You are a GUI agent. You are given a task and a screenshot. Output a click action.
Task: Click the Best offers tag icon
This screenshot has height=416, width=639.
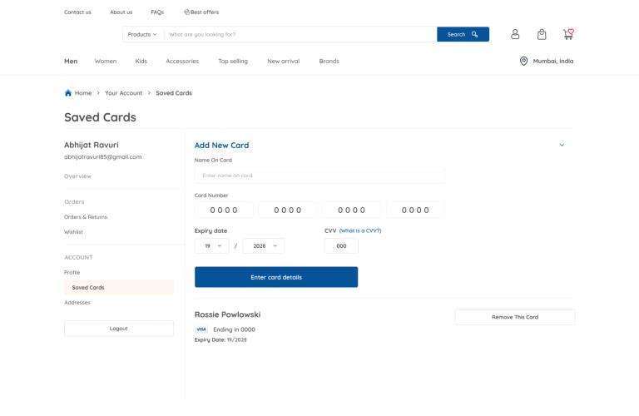click(186, 12)
